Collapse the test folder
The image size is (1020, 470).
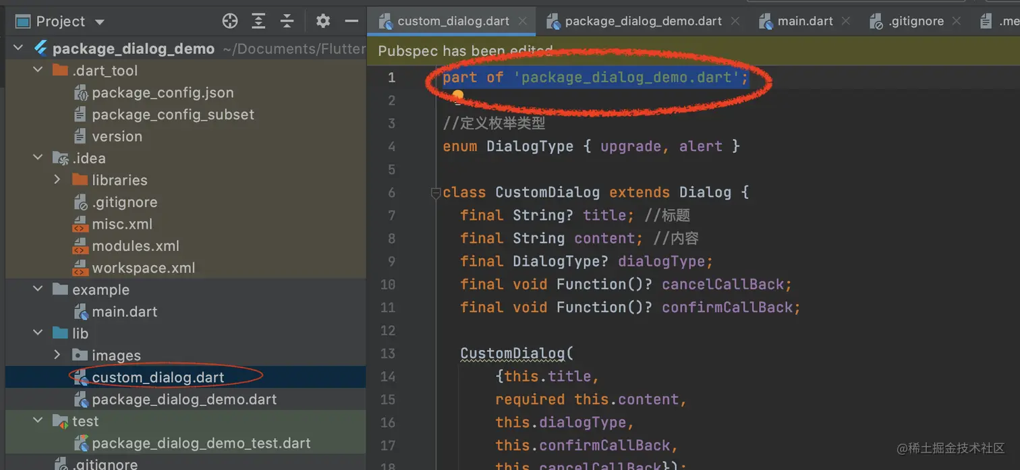38,421
